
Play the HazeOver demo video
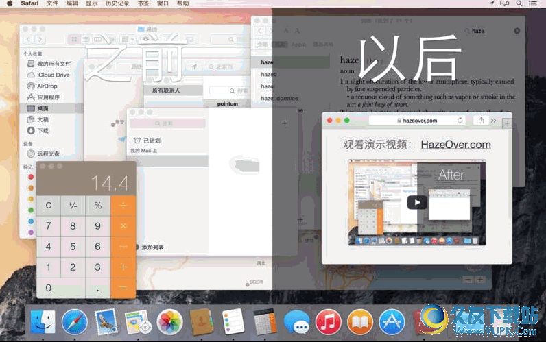[x=417, y=202]
